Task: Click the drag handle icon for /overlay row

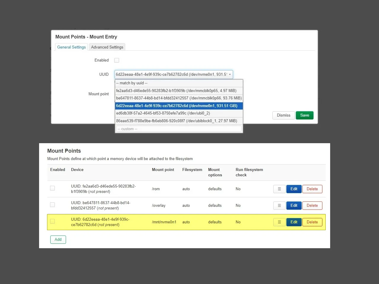Action: tap(279, 206)
